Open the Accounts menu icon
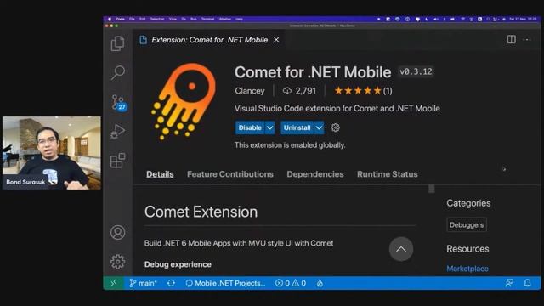 (x=117, y=232)
